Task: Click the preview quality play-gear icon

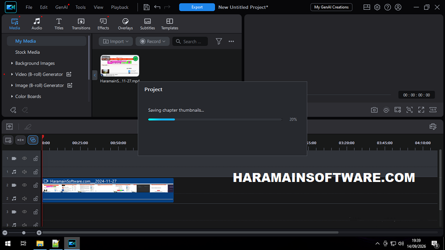Action: click(x=386, y=110)
